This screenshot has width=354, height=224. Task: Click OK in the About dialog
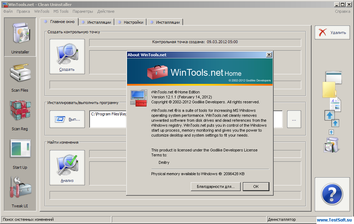click(256, 186)
